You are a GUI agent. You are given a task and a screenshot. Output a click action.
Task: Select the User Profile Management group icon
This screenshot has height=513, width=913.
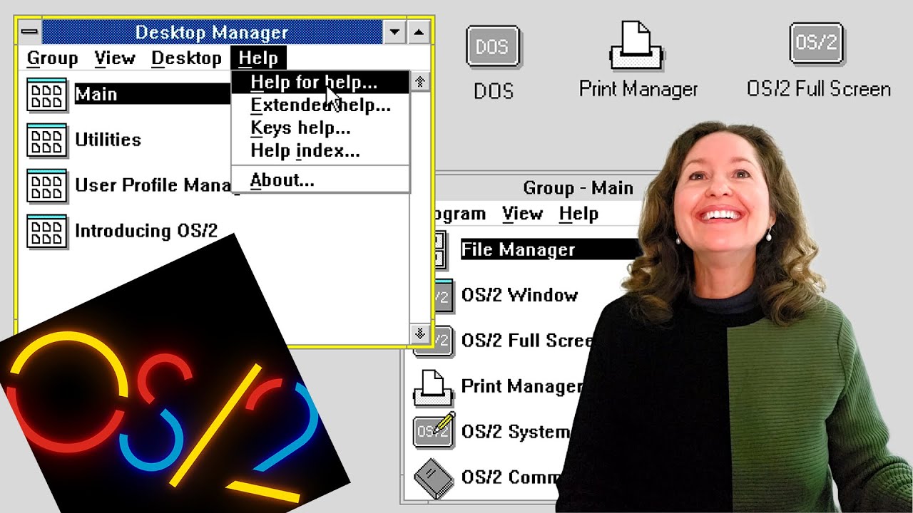[x=46, y=185]
